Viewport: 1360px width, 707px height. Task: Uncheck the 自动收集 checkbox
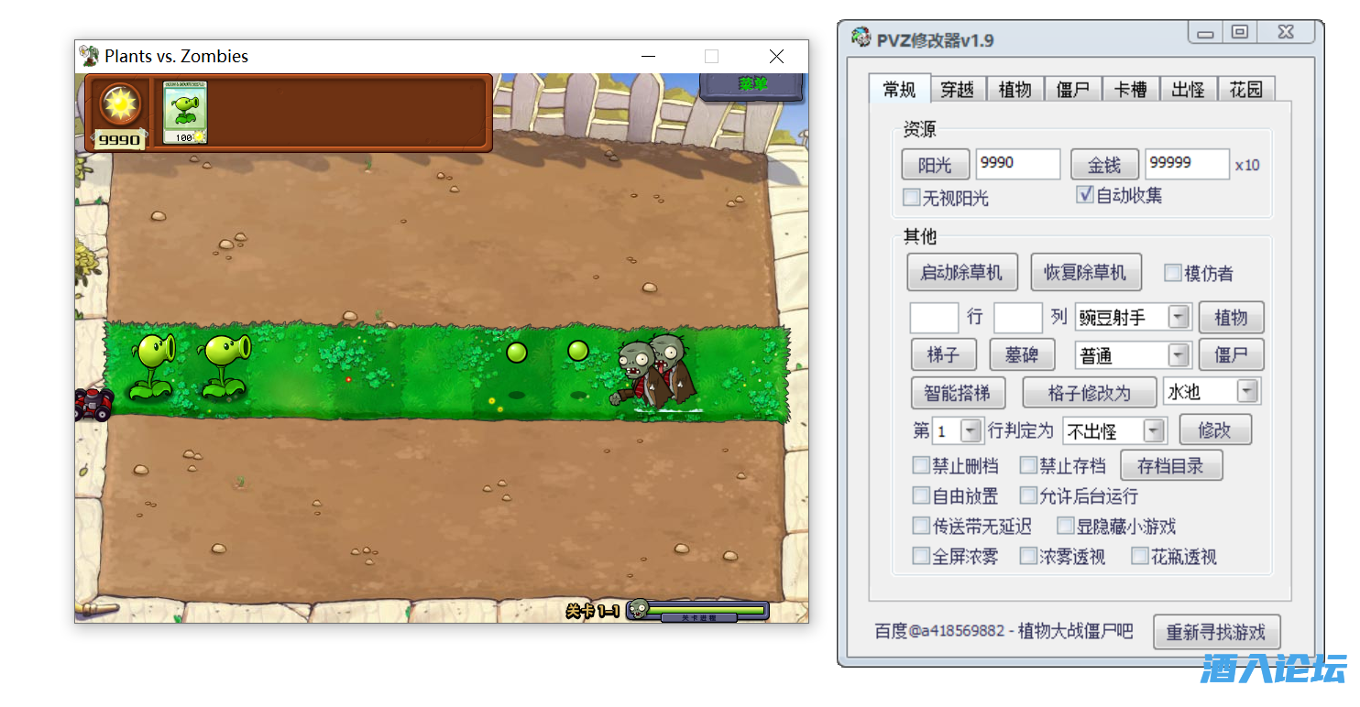click(x=1085, y=194)
